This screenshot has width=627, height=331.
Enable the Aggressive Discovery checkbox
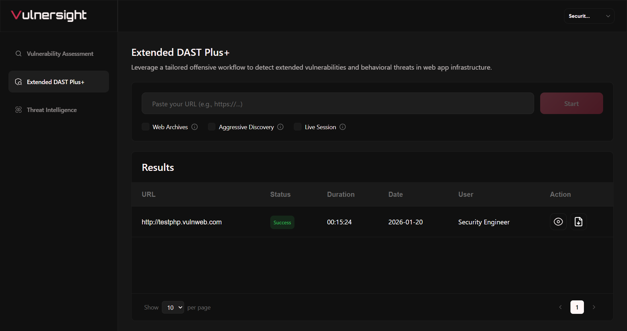212,127
